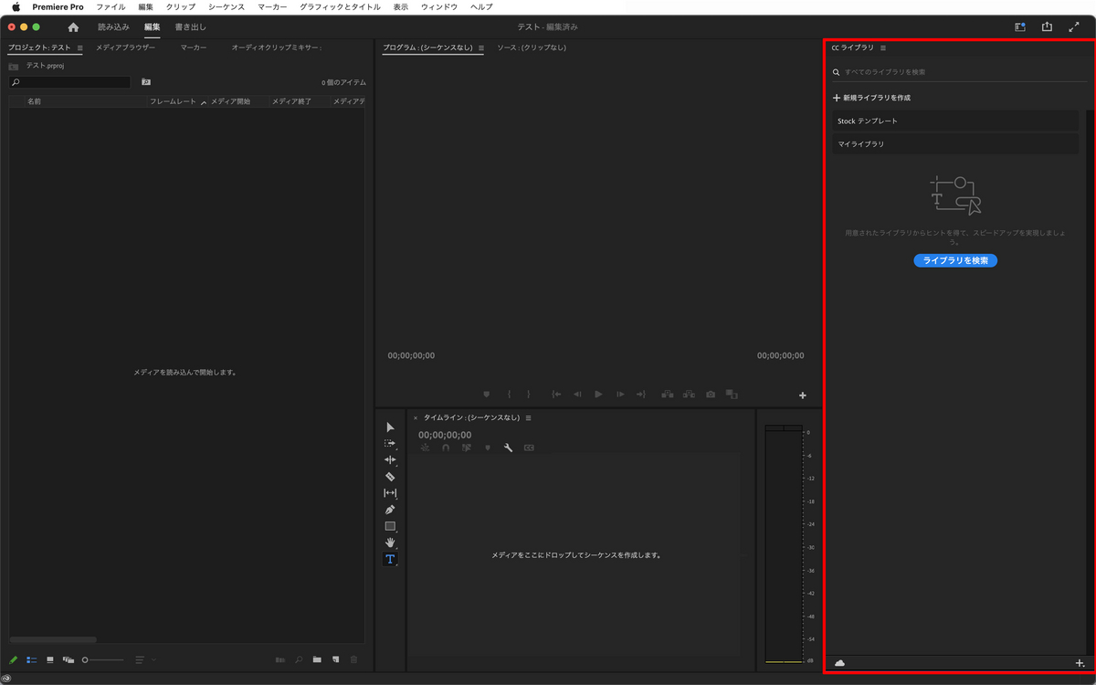The image size is (1096, 685).
Task: Select the Track Select Forward tool
Action: click(x=390, y=444)
